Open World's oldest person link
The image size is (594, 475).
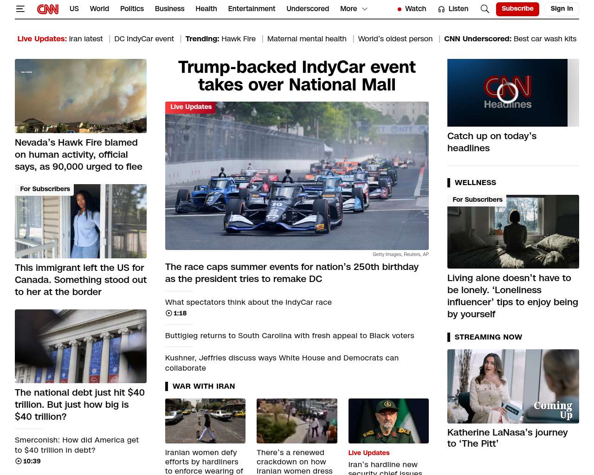(395, 39)
